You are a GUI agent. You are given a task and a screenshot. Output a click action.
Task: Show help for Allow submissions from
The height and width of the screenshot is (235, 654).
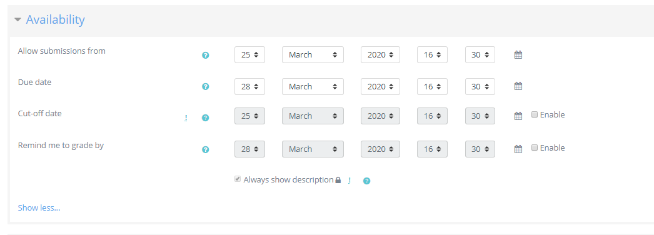point(205,55)
